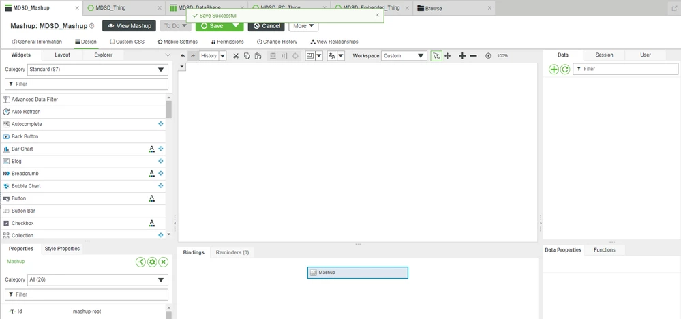Click the layout options icon
The width and height of the screenshot is (681, 319).
[309, 56]
